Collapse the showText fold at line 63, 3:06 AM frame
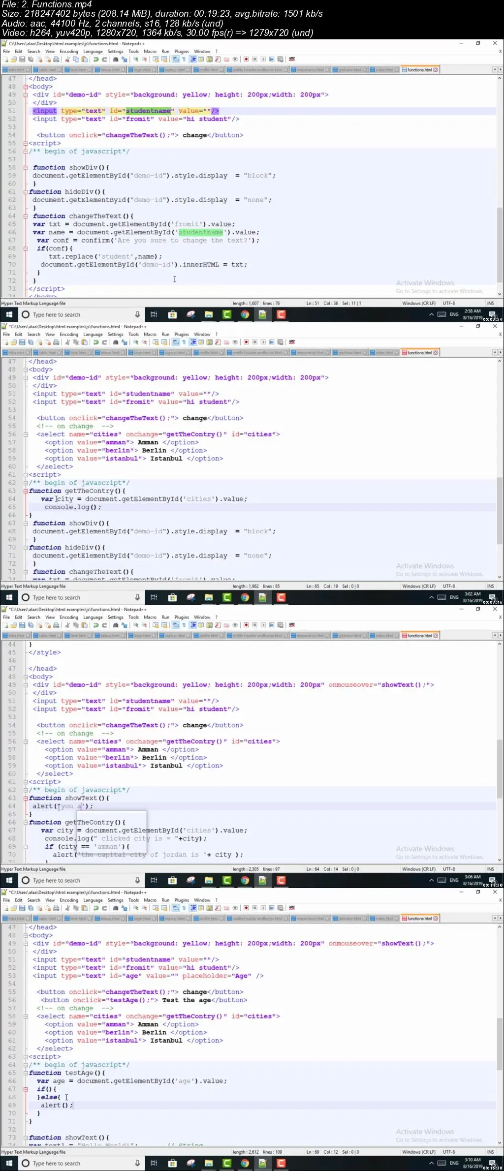 (x=26, y=798)
